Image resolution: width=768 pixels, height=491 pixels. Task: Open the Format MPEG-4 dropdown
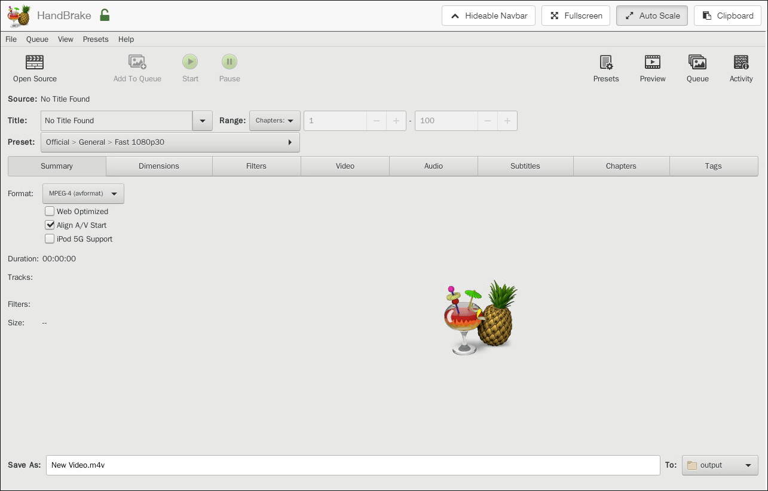[x=83, y=194]
